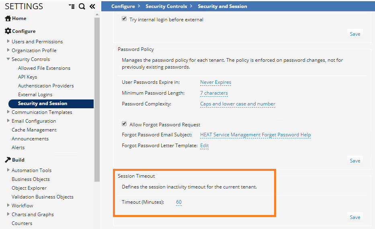Viewport: 375px width, 229px height.
Task: Collapse the settings sidebar with double-chevron icon
Action: coord(92,6)
